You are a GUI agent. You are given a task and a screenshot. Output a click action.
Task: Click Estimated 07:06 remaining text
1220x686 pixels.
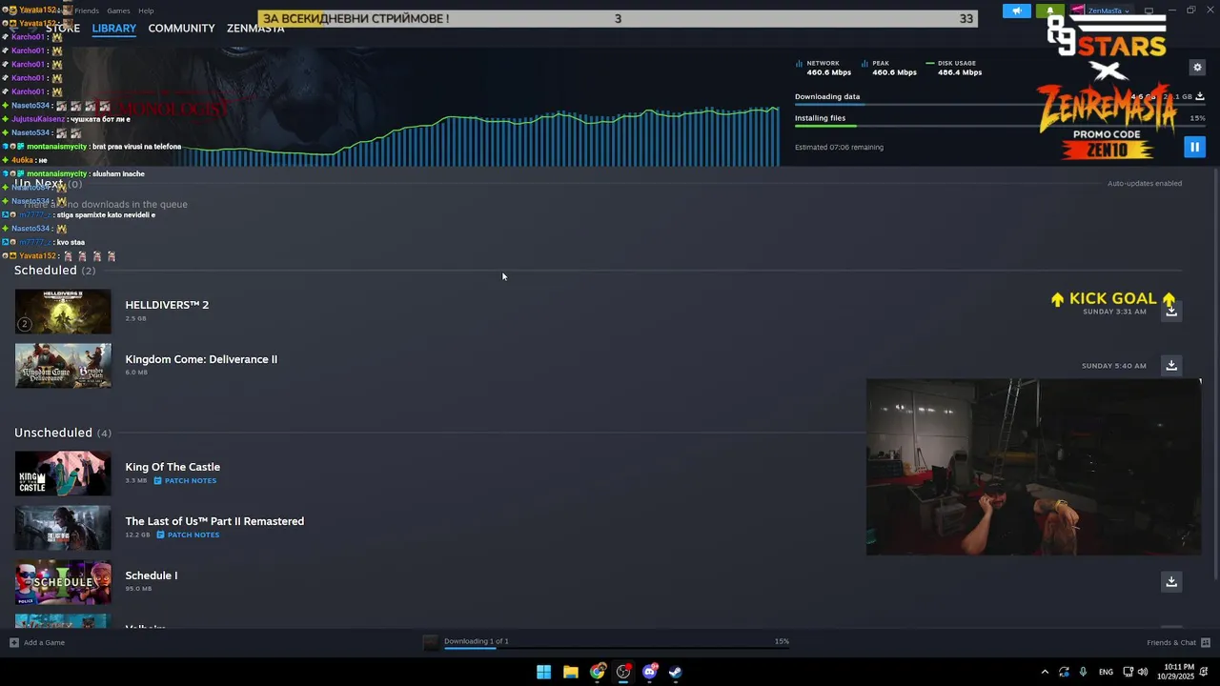839,147
